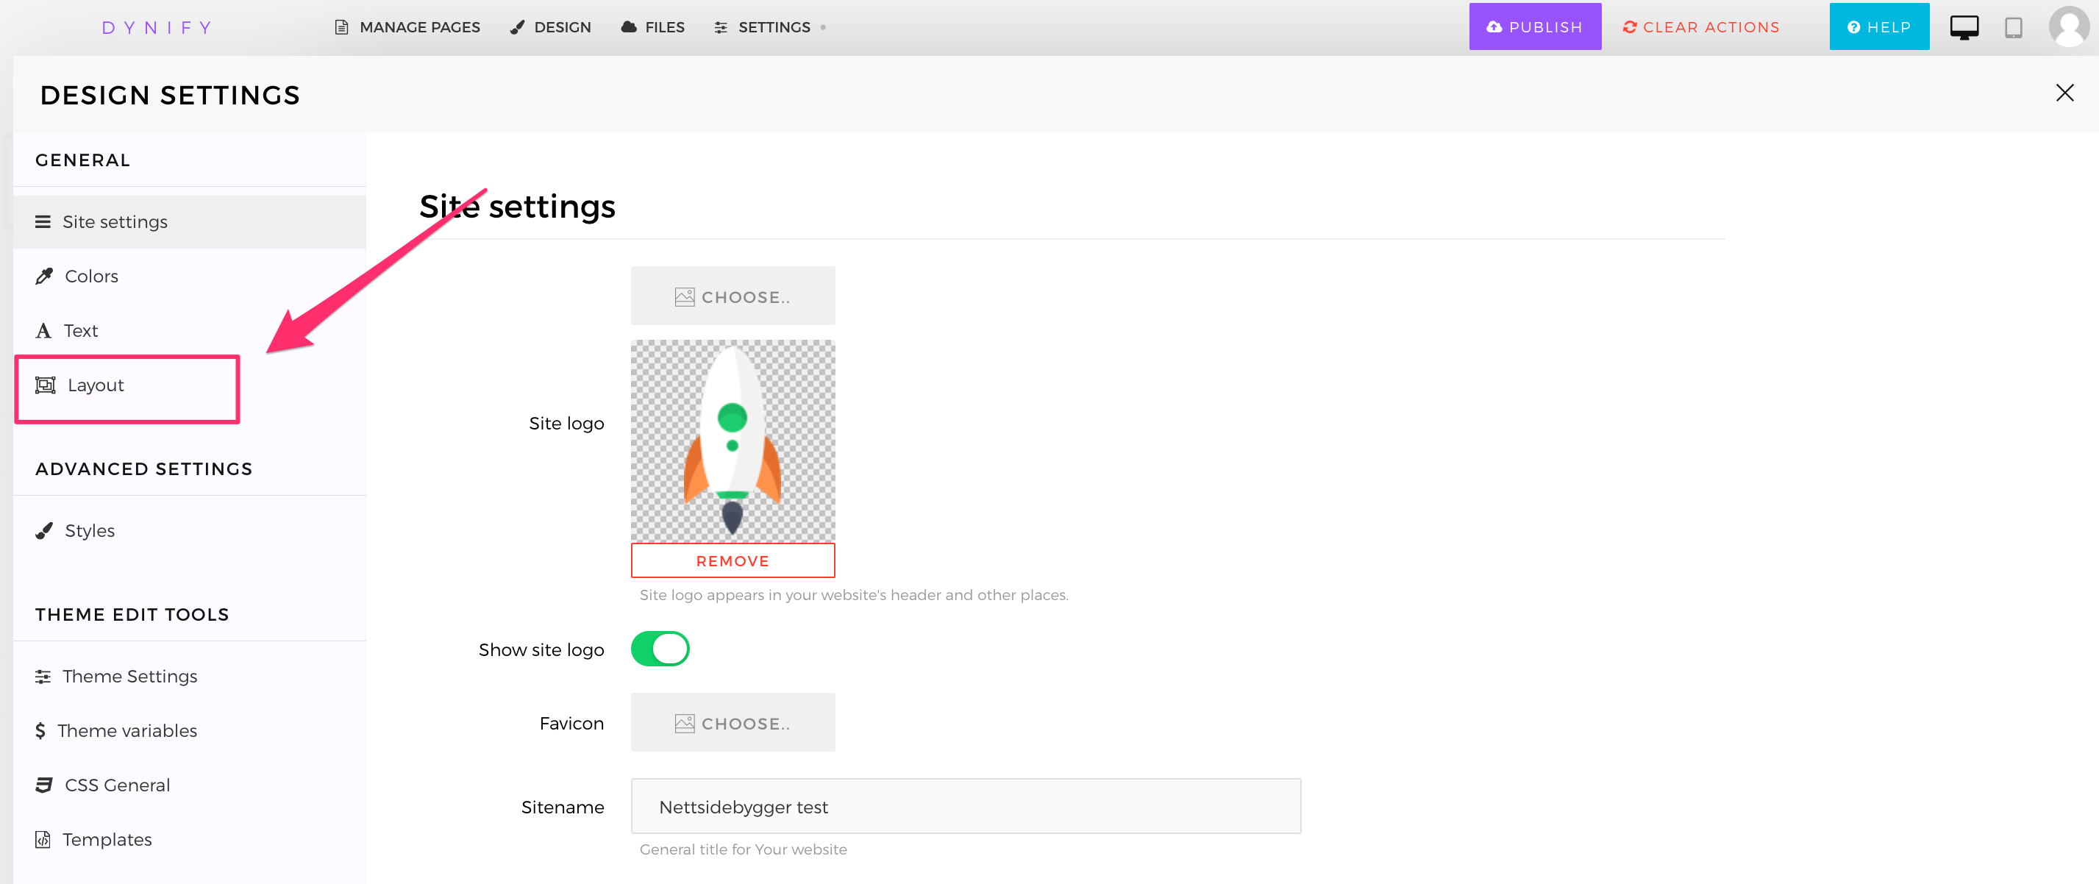The width and height of the screenshot is (2099, 884).
Task: Click the REMOVE button under site logo
Action: [x=733, y=560]
